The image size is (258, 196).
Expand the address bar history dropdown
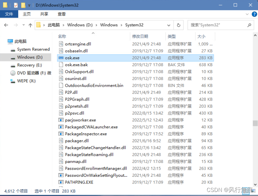(x=169, y=25)
